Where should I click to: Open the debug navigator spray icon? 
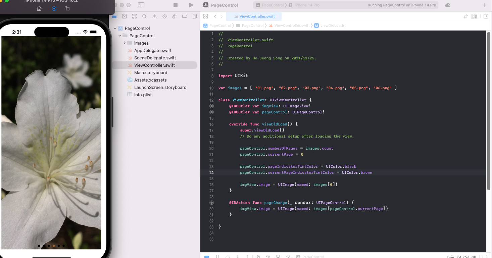[x=175, y=16]
